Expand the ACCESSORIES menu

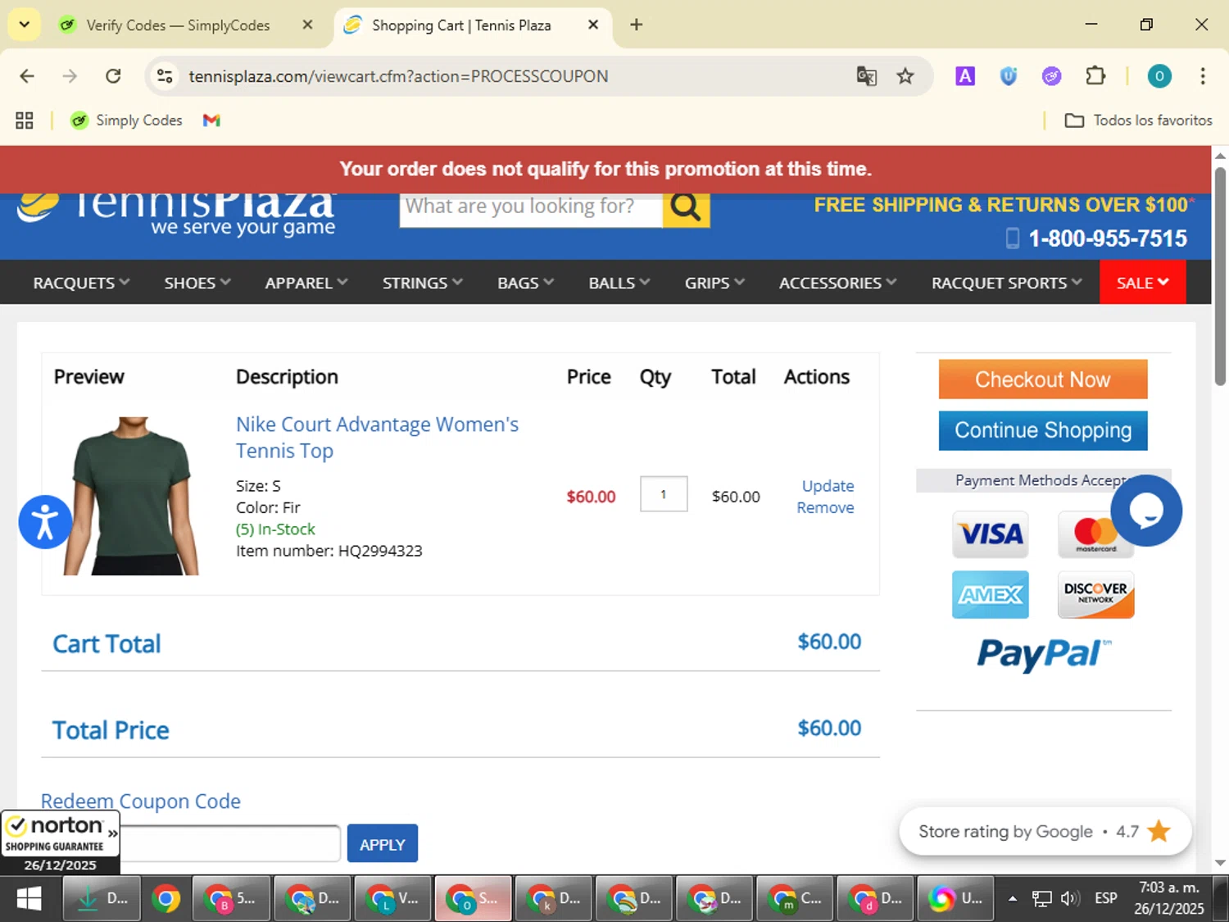pos(838,283)
